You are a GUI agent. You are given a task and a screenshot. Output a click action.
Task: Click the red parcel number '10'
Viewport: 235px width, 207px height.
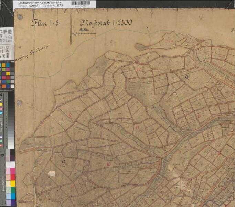tap(109, 164)
